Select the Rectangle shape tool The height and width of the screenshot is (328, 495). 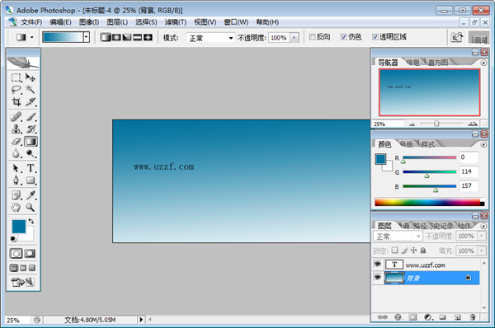31,180
